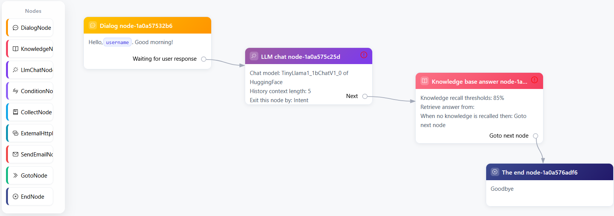The image size is (614, 216).
Task: Select the EndNode palette item
Action: click(x=30, y=197)
